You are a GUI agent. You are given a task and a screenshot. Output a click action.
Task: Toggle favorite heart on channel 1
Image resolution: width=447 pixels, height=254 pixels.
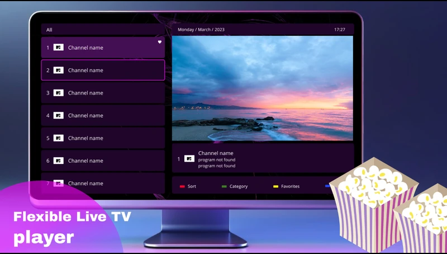click(x=160, y=42)
